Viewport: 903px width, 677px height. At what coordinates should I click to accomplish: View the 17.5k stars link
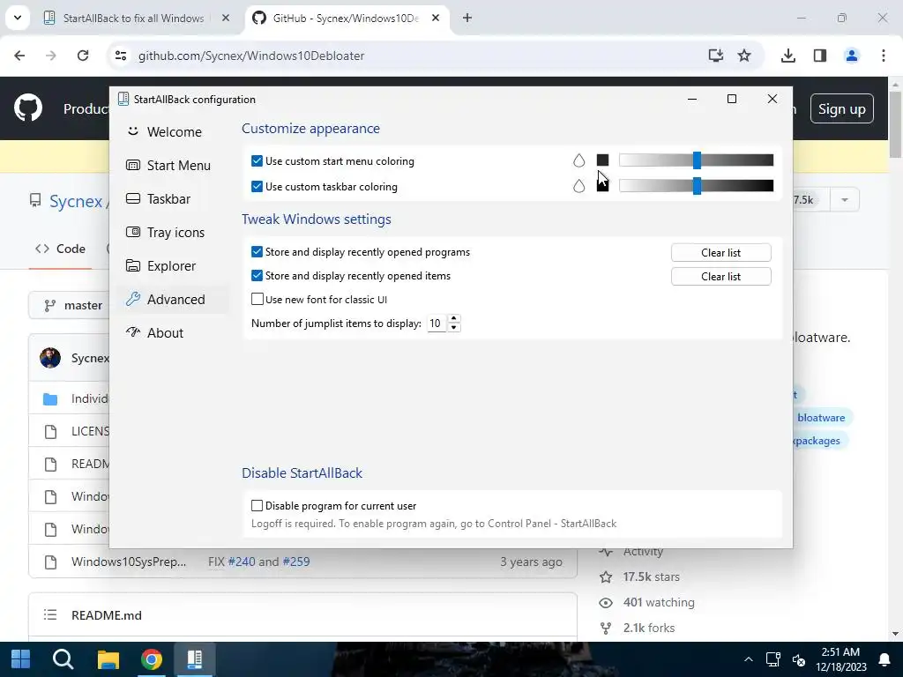pos(651,577)
